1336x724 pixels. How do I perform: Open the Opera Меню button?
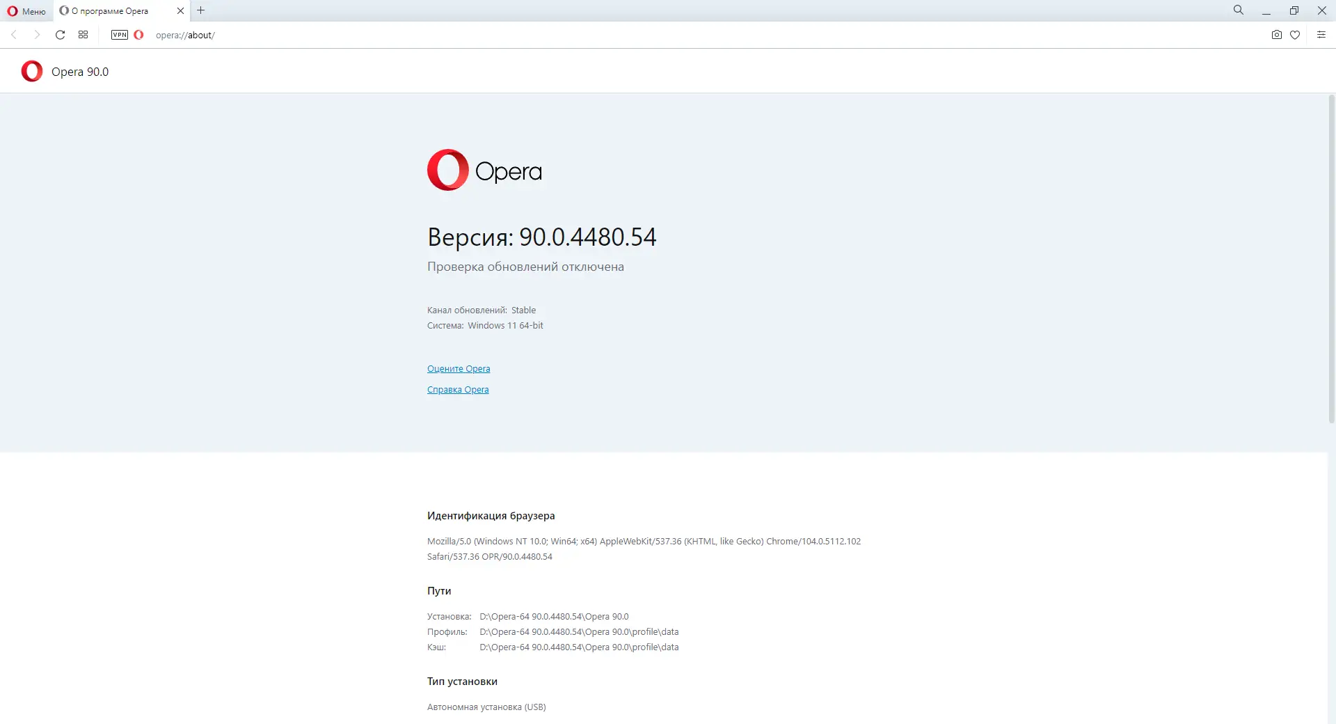[26, 11]
